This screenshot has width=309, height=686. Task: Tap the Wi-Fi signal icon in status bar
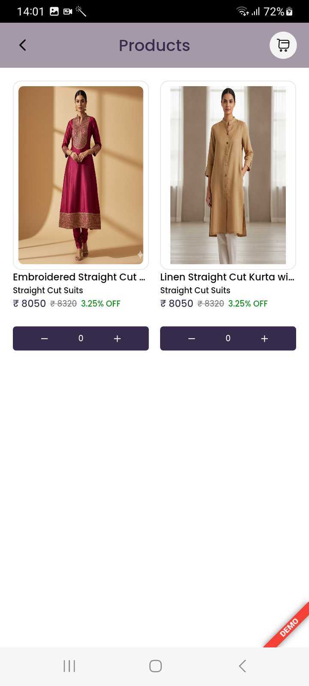point(242,12)
